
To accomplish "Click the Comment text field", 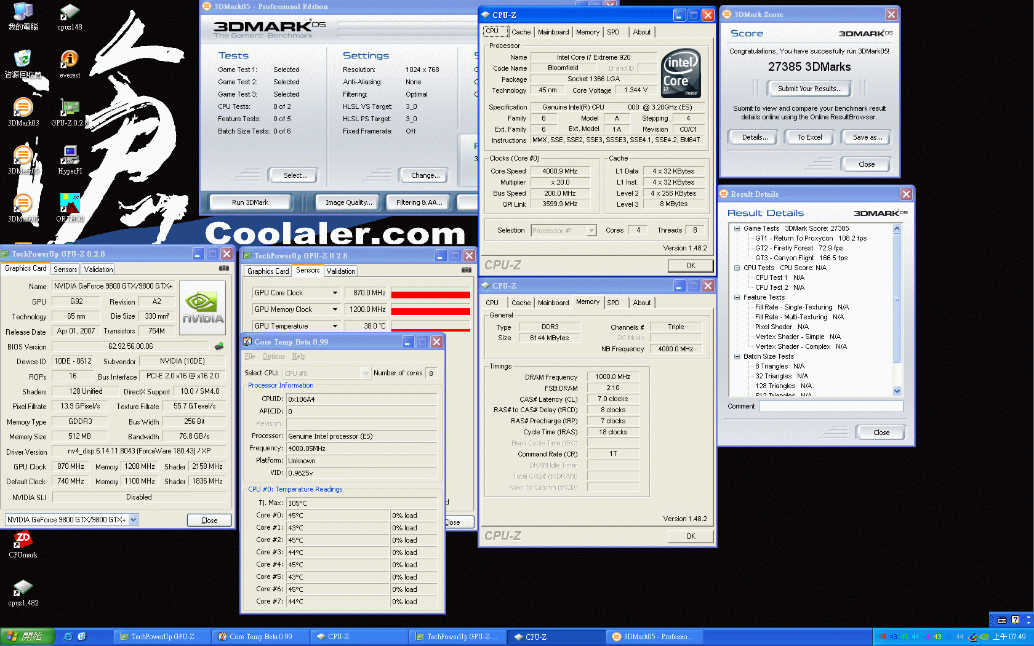I will point(830,406).
